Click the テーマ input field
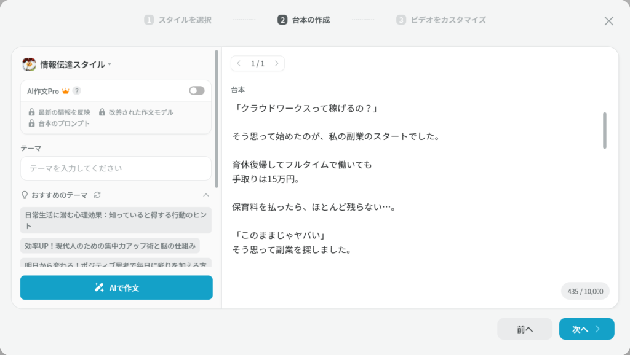This screenshot has height=355, width=630. pyautogui.click(x=116, y=168)
